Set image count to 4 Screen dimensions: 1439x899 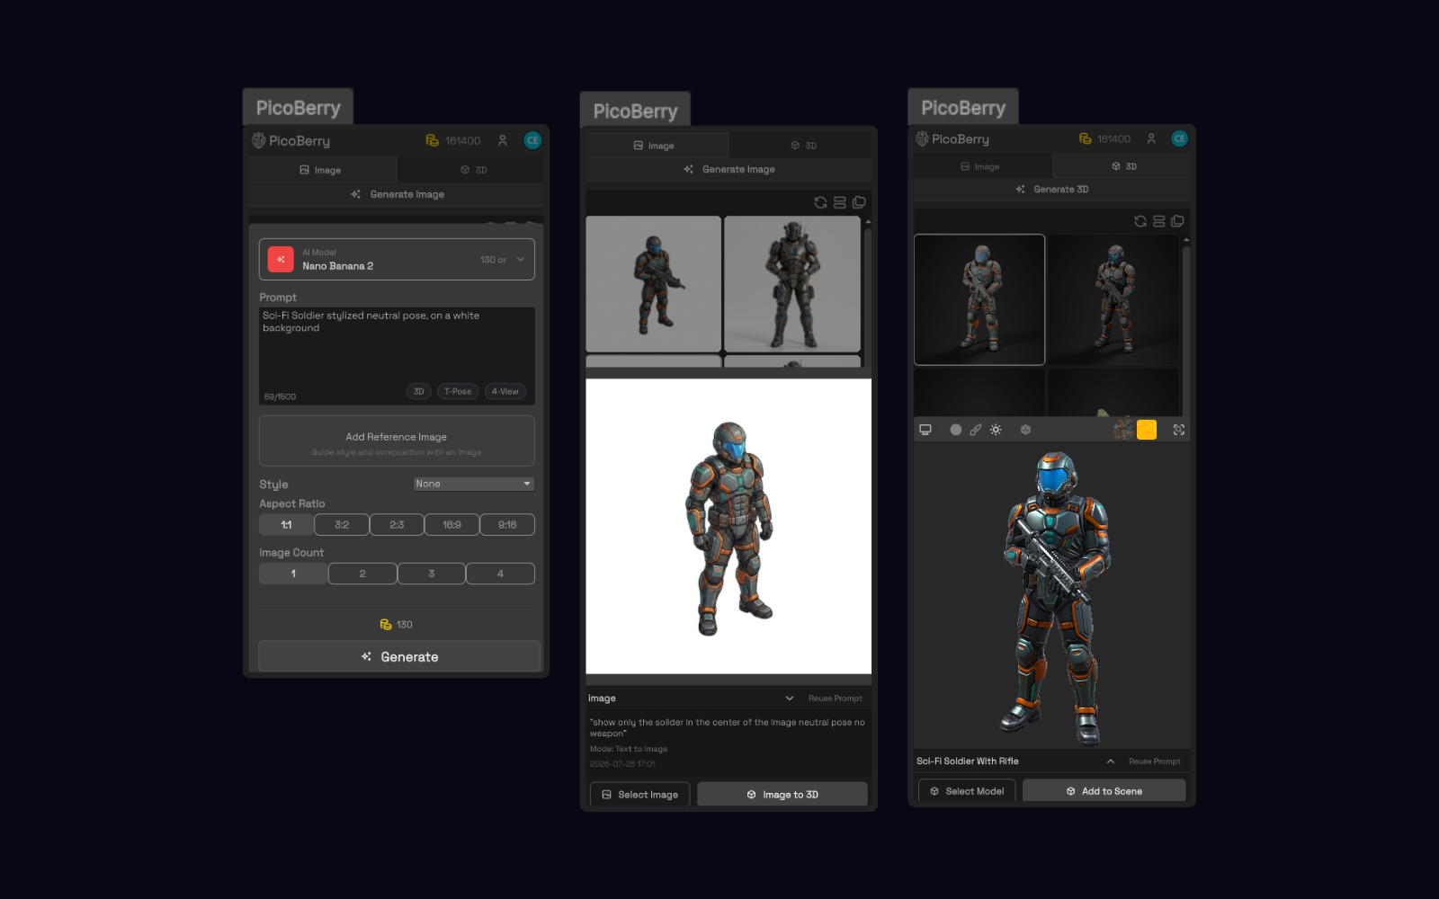(x=500, y=574)
